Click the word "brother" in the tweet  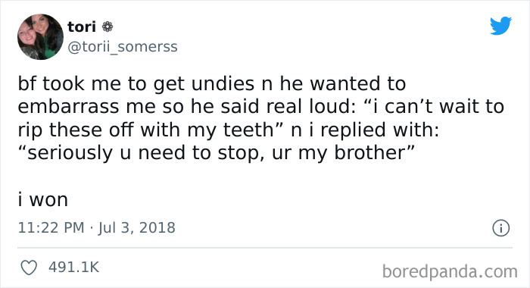(369, 152)
